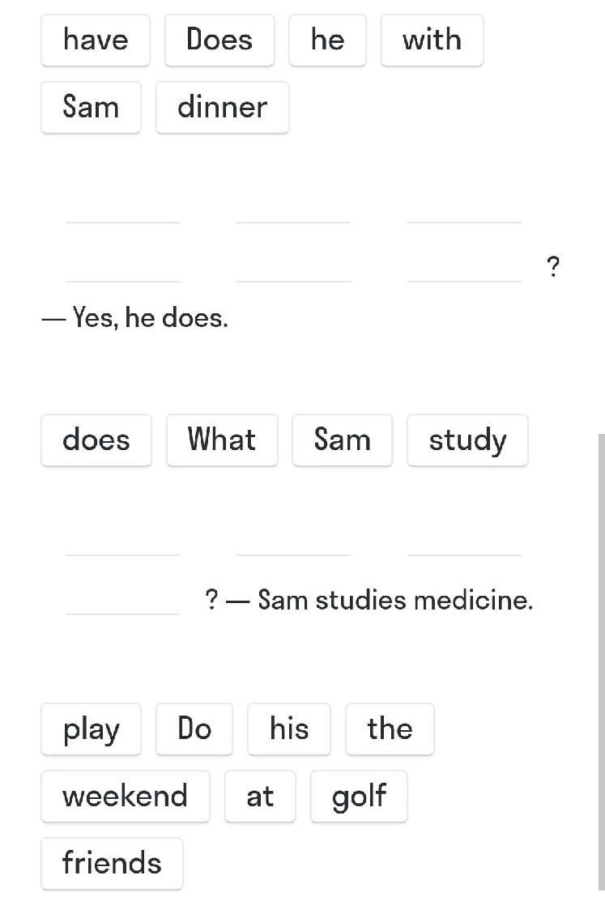Choose the 'his' word tile

pyautogui.click(x=289, y=729)
